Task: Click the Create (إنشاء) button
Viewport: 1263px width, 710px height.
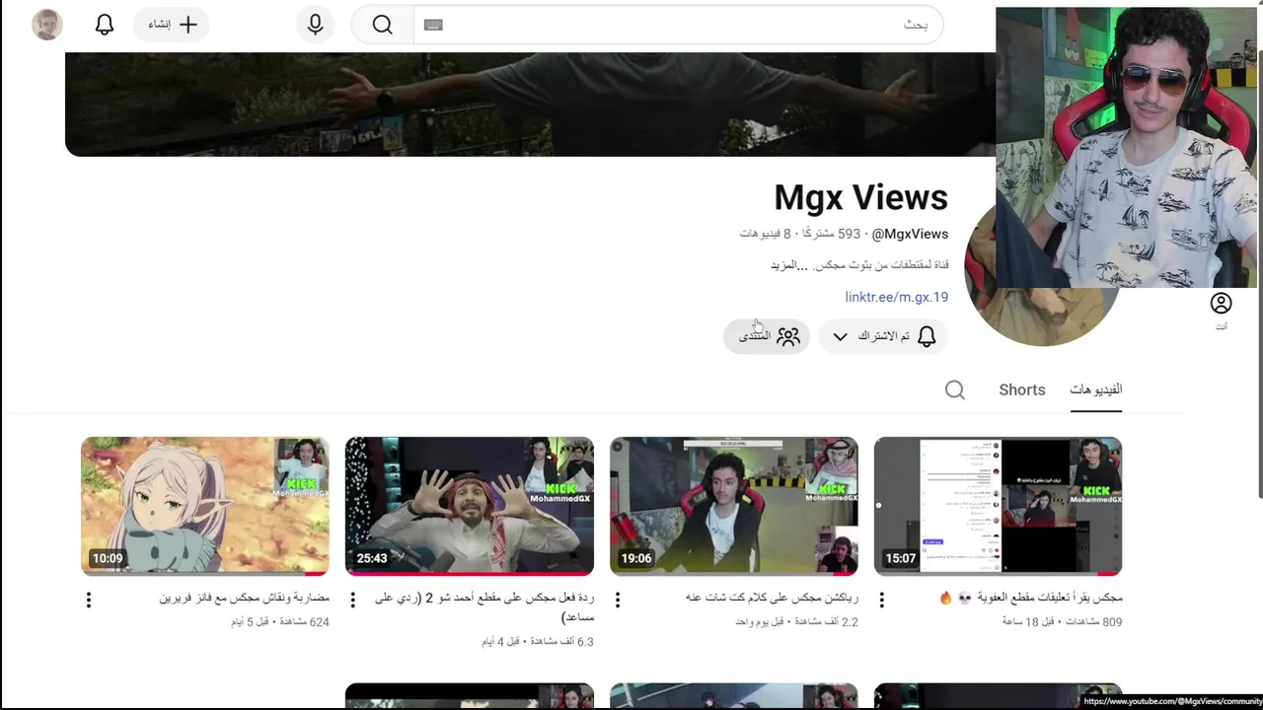Action: point(173,25)
